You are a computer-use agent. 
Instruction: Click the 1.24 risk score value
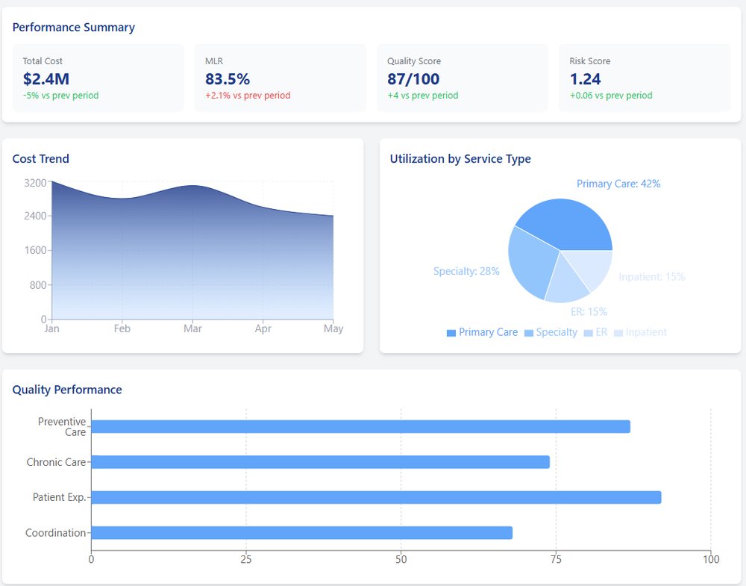click(x=585, y=79)
